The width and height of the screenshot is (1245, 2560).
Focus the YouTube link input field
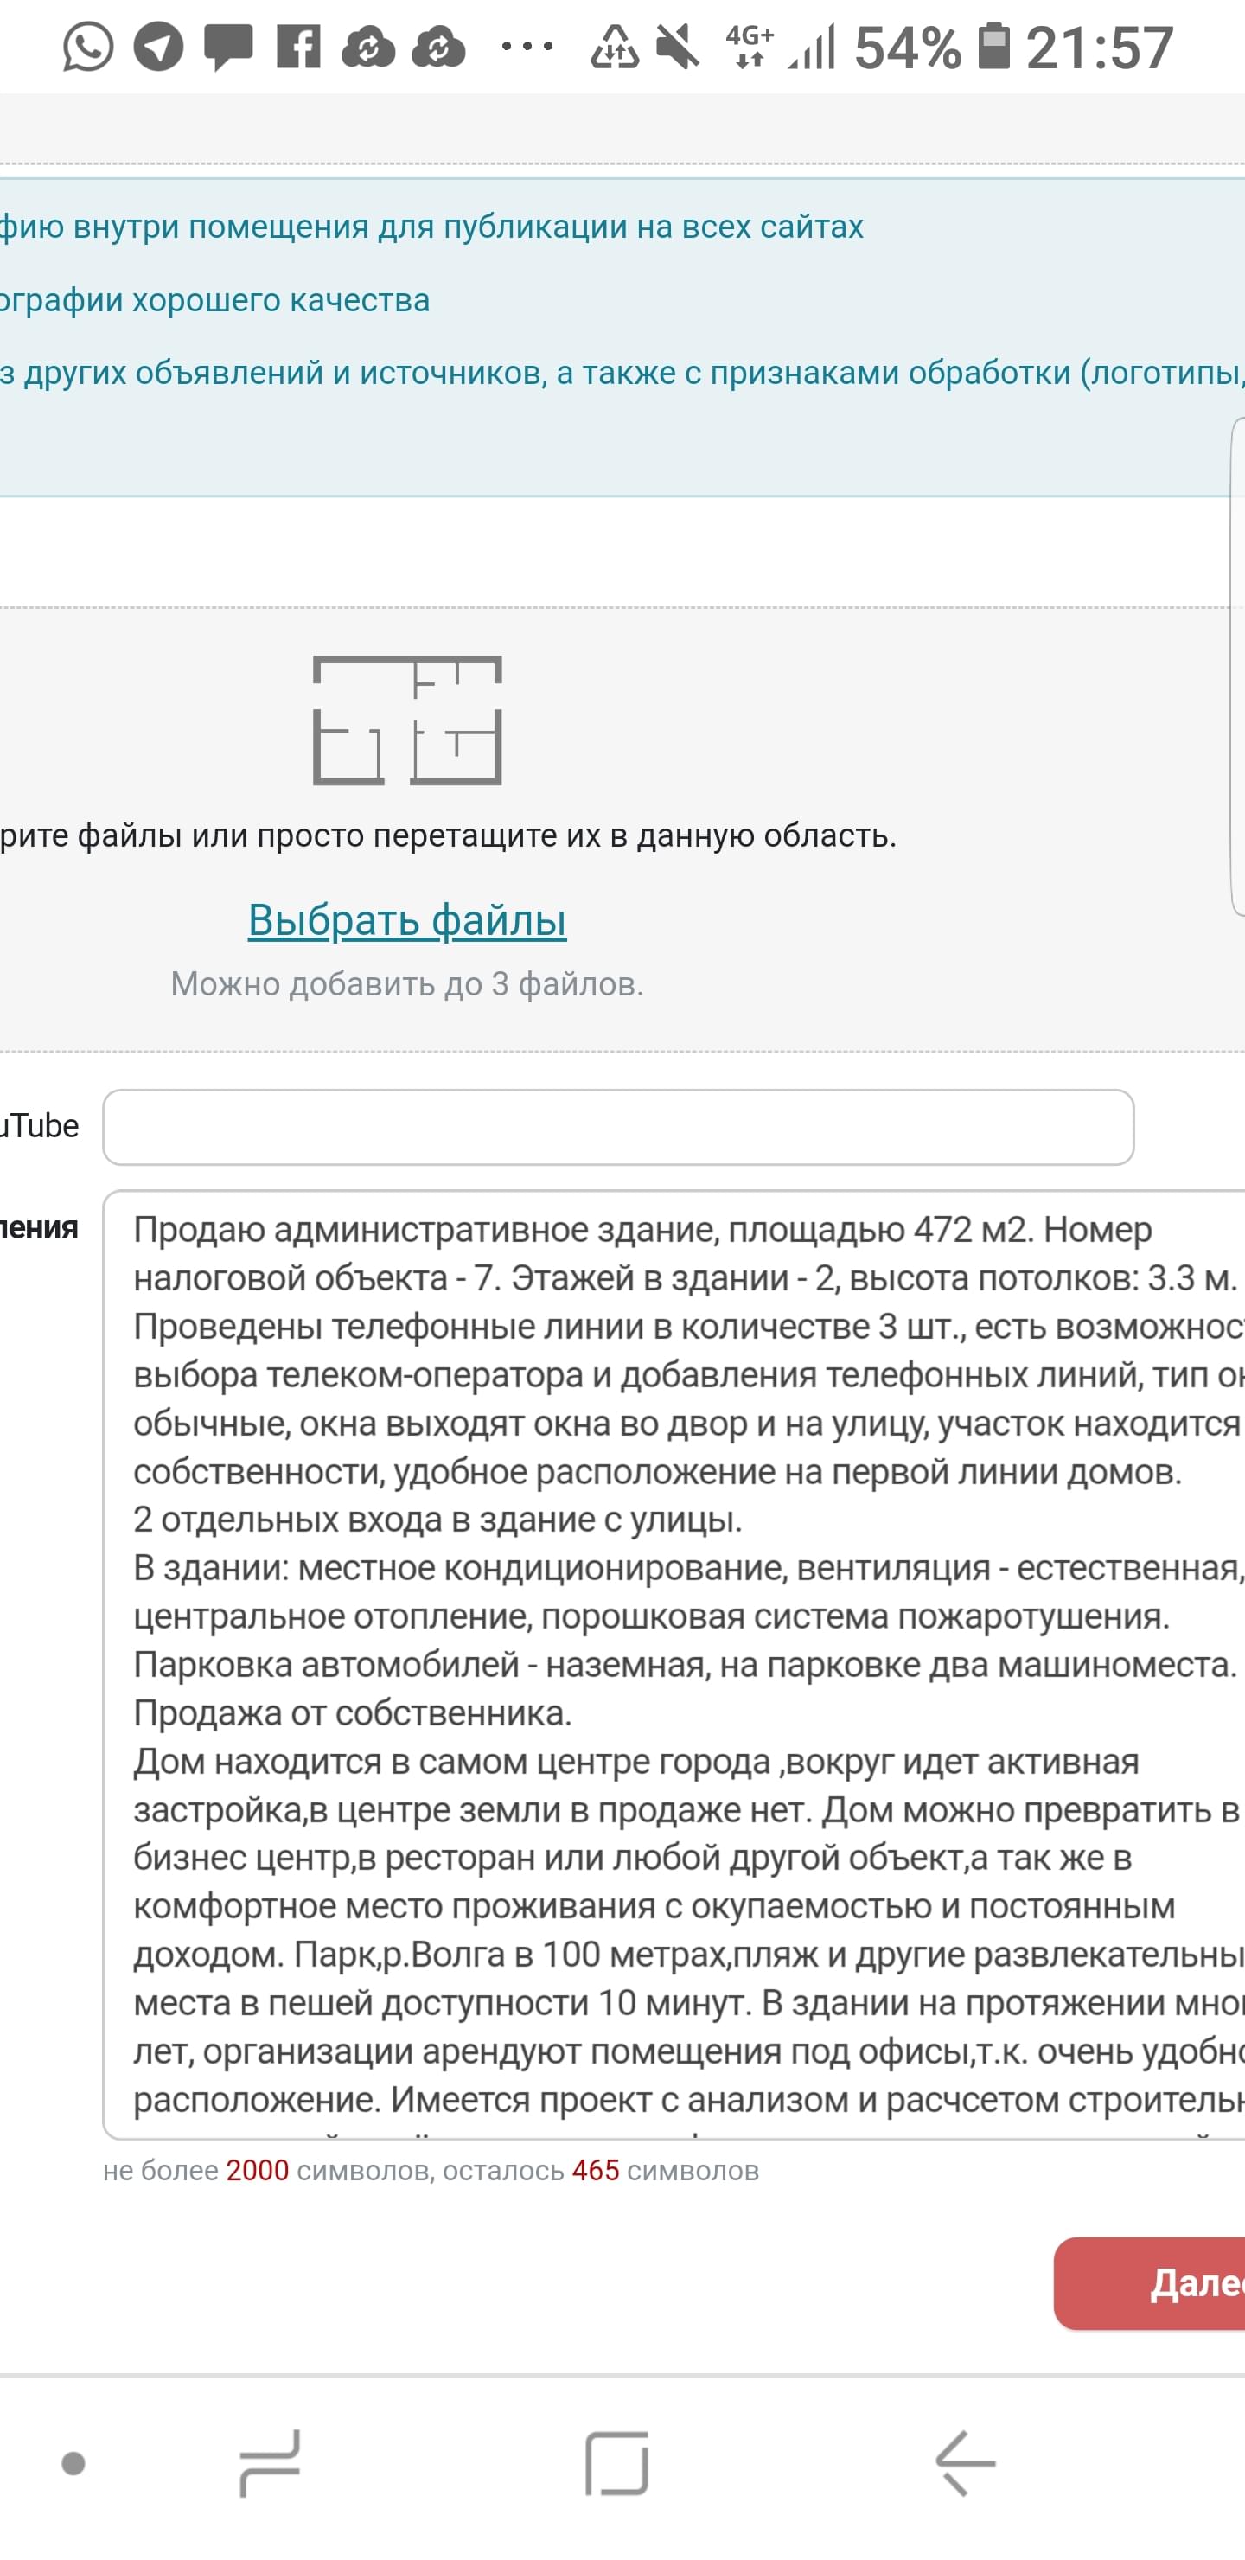tap(618, 1127)
